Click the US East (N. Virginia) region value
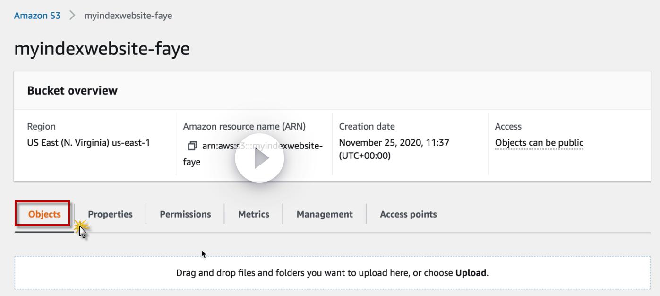Viewport: 660px width, 296px height. point(89,143)
